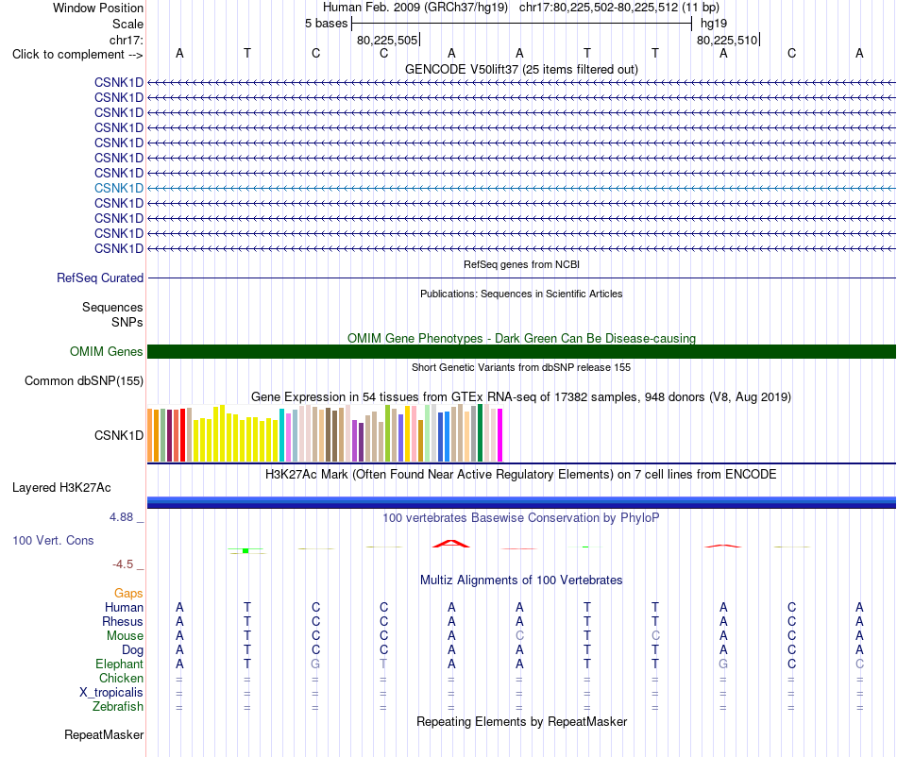This screenshot has width=897, height=757.
Task: Open the Multiz Alignments of 100 Vertebrates title
Action: 521,580
